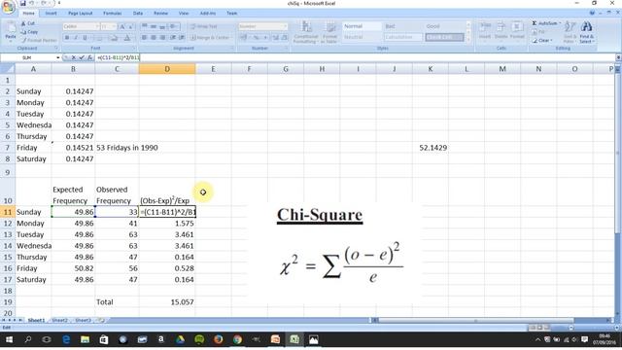Toggle Underline formatting
The width and height of the screenshot is (622, 350).
click(x=85, y=38)
